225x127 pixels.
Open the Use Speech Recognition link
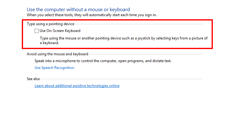(54, 68)
